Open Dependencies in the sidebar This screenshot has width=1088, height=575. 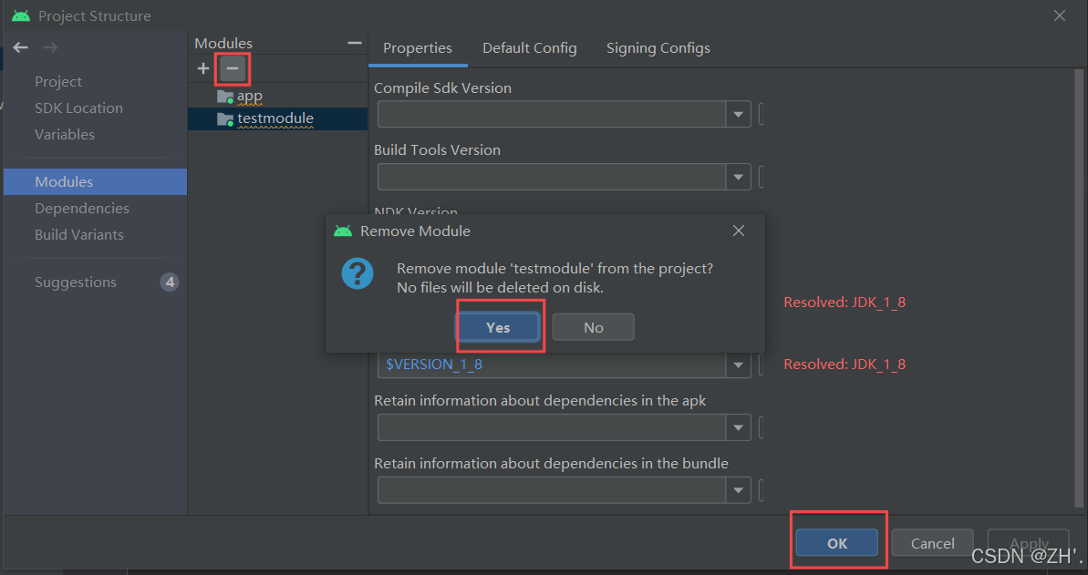point(82,208)
